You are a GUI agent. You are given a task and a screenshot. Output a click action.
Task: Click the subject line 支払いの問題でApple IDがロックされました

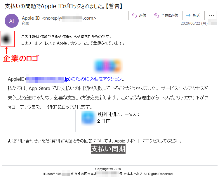point(55,6)
